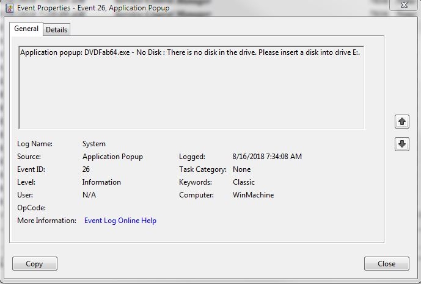
Task: Open the Details tab
Action: point(56,29)
